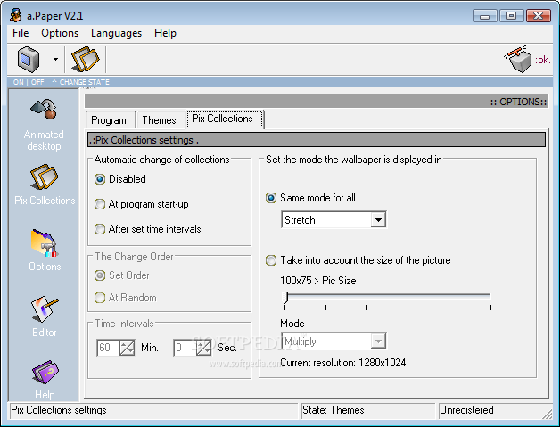Image resolution: width=560 pixels, height=427 pixels.
Task: Open Animated desktop in the sidebar
Action: (x=44, y=125)
